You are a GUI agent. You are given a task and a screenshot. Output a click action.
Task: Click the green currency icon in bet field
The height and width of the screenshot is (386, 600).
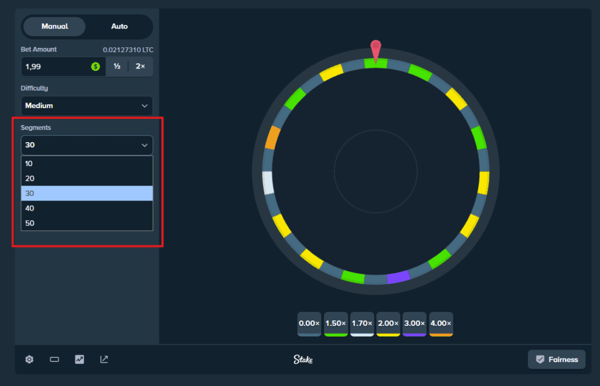(x=96, y=67)
